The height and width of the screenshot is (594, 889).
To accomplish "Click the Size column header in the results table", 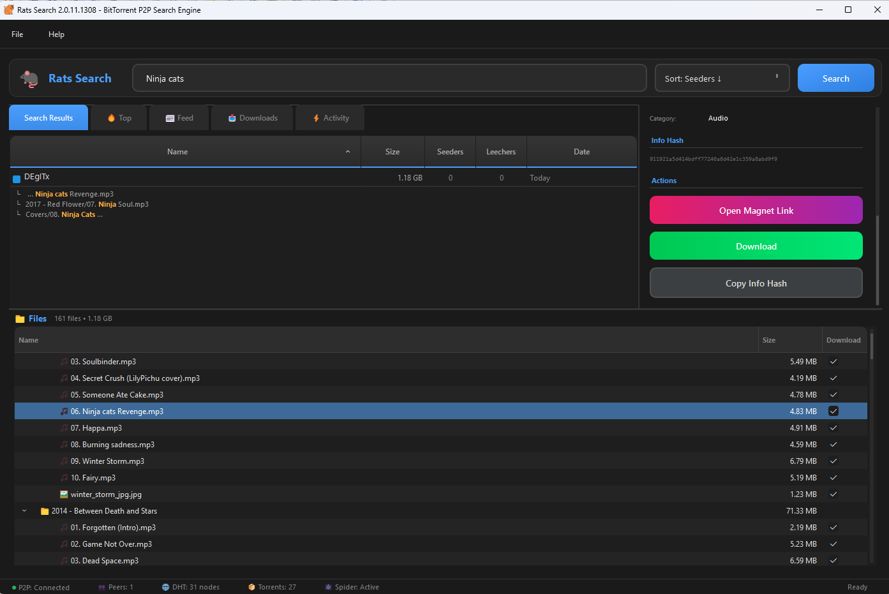I will (392, 152).
